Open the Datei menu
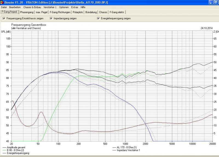Viewport: 219px width, 157px height. (x=4, y=7)
